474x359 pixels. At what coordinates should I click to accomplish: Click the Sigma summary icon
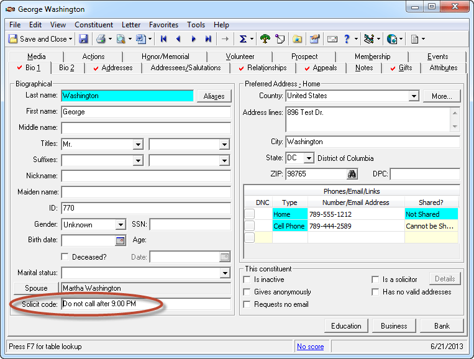click(x=243, y=39)
